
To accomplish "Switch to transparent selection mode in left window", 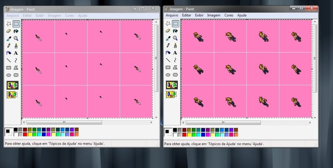I will [x=12, y=95].
